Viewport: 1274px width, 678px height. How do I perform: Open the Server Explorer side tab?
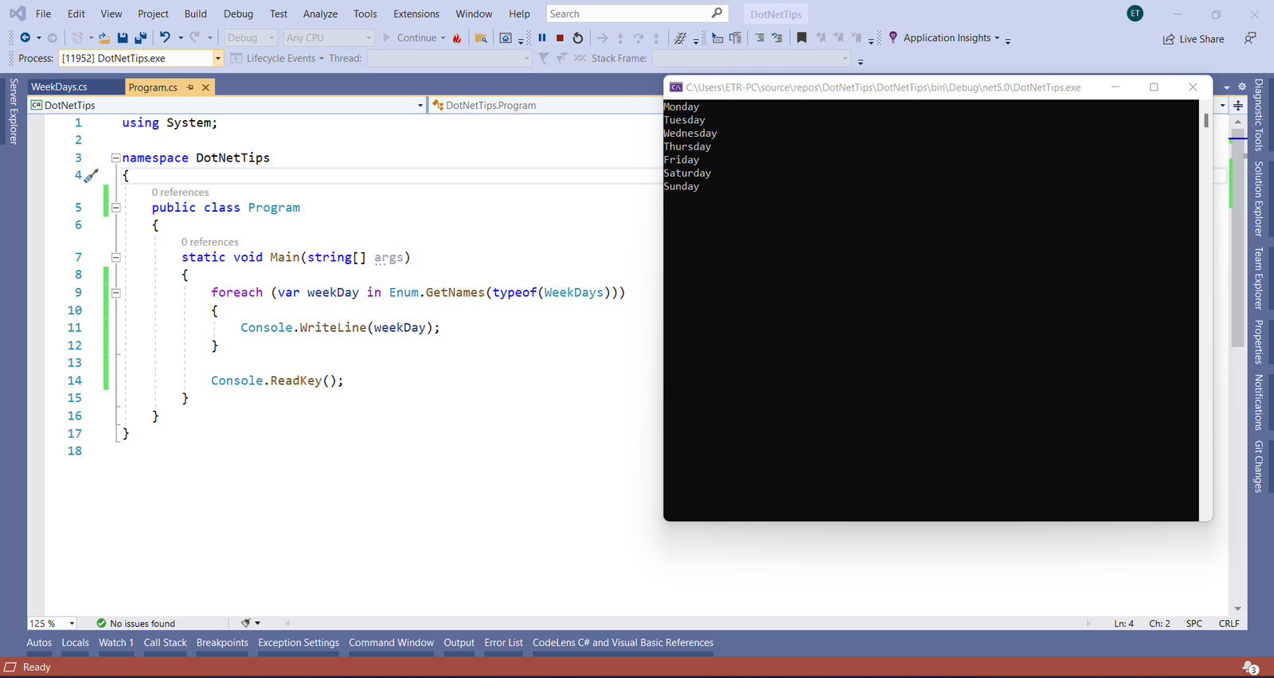coord(13,111)
